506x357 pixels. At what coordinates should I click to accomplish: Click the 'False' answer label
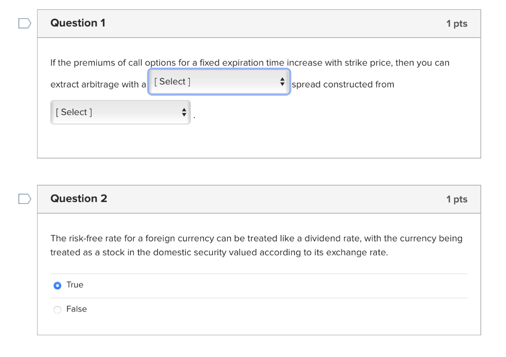[77, 309]
